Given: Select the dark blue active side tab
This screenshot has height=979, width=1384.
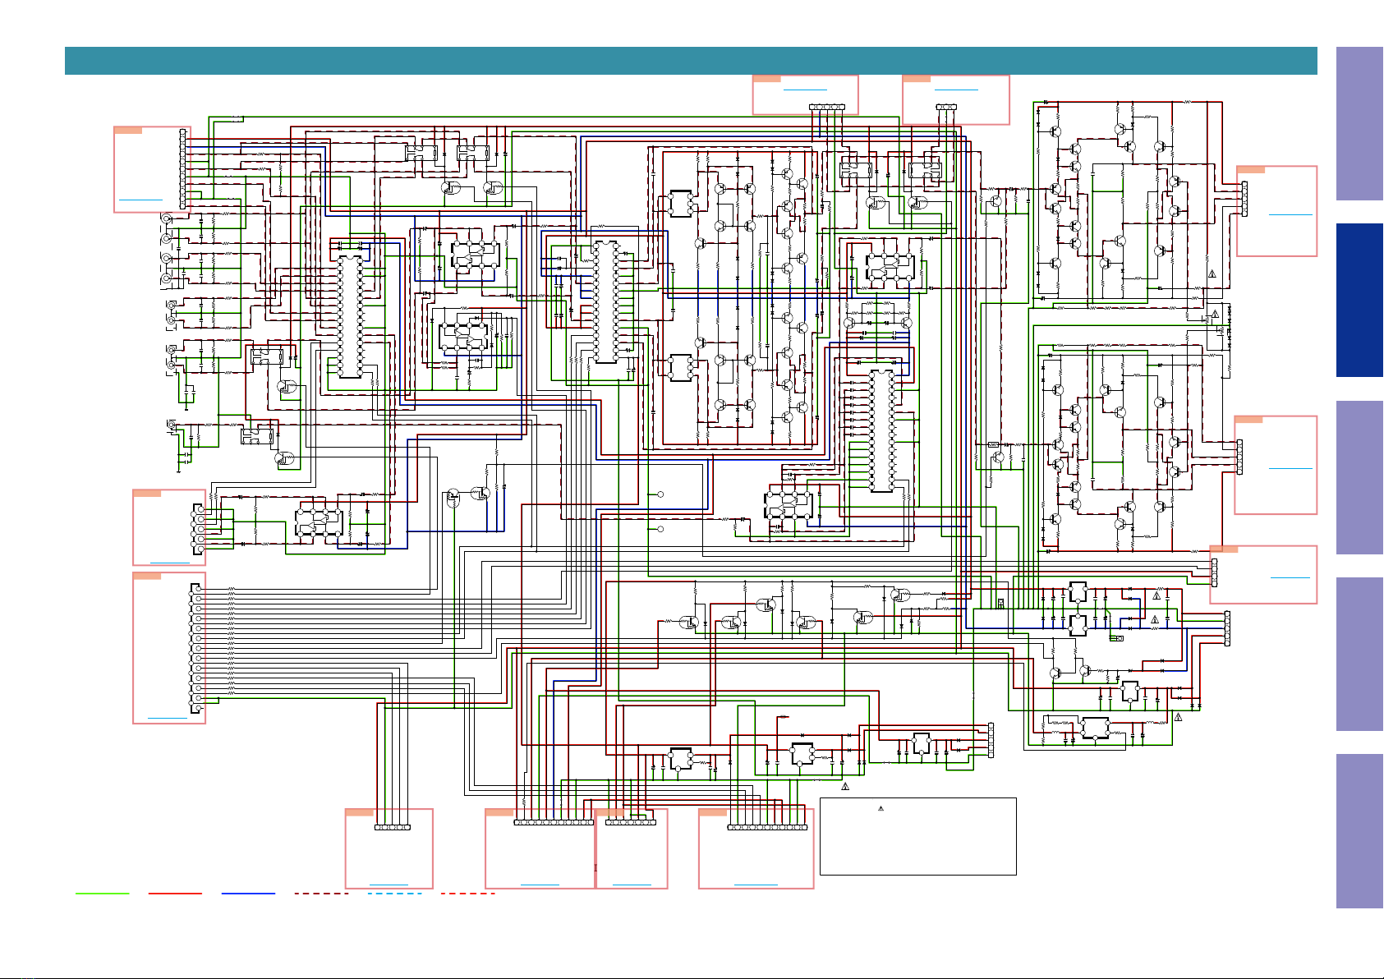Looking at the screenshot, I should pos(1359,300).
